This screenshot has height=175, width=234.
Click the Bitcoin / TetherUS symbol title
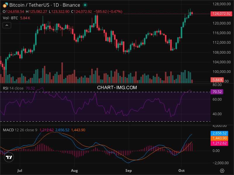(x=45, y=5)
